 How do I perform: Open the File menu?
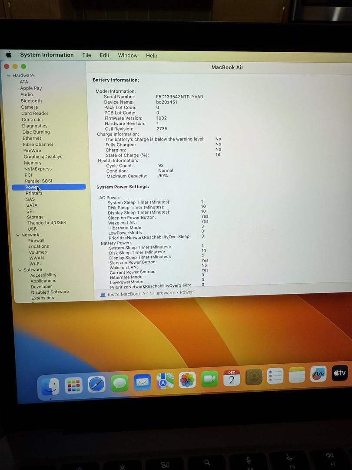87,55
